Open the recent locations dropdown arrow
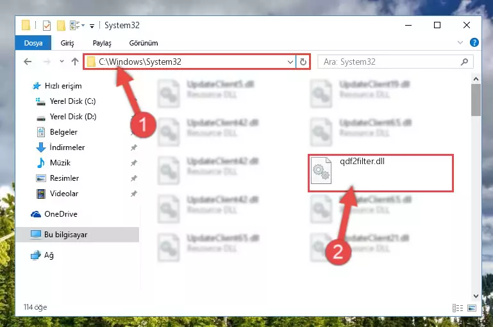This screenshot has width=493, height=327. point(62,62)
